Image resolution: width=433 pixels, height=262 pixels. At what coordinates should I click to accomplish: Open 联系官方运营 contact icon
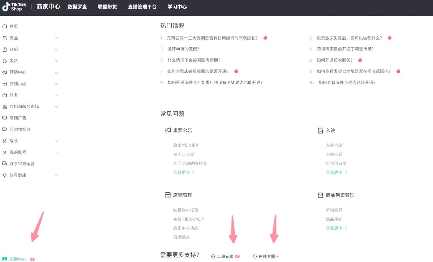pyautogui.click(x=5, y=164)
